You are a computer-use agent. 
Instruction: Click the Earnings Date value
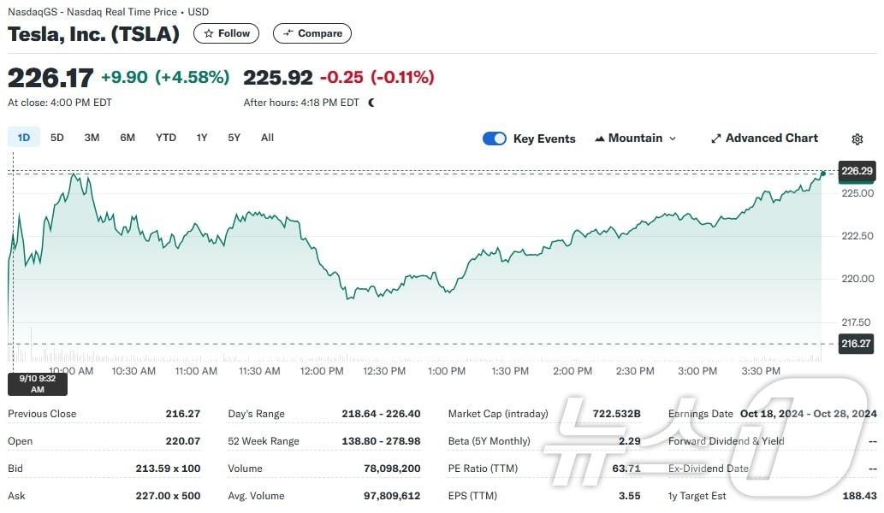(x=809, y=414)
